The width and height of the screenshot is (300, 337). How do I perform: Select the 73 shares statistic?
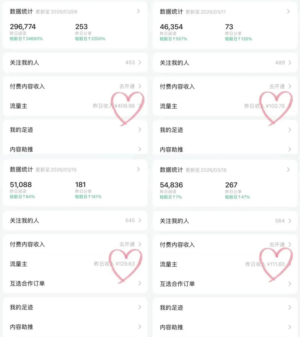click(x=229, y=27)
